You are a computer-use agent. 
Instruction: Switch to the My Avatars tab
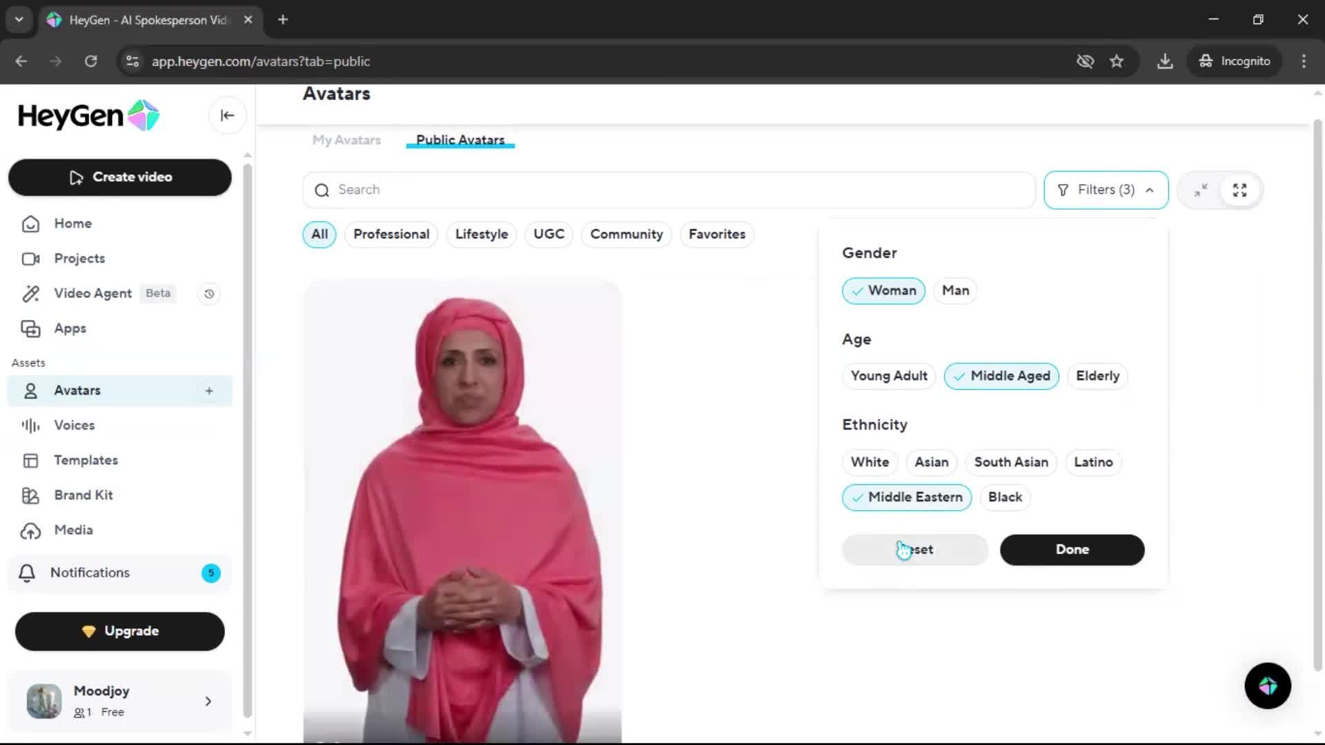point(346,140)
